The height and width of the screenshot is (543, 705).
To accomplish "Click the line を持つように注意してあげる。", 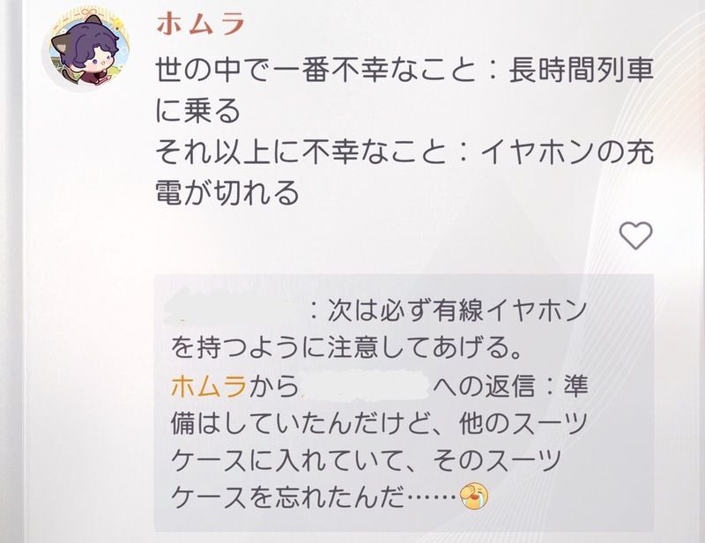I will coord(346,348).
